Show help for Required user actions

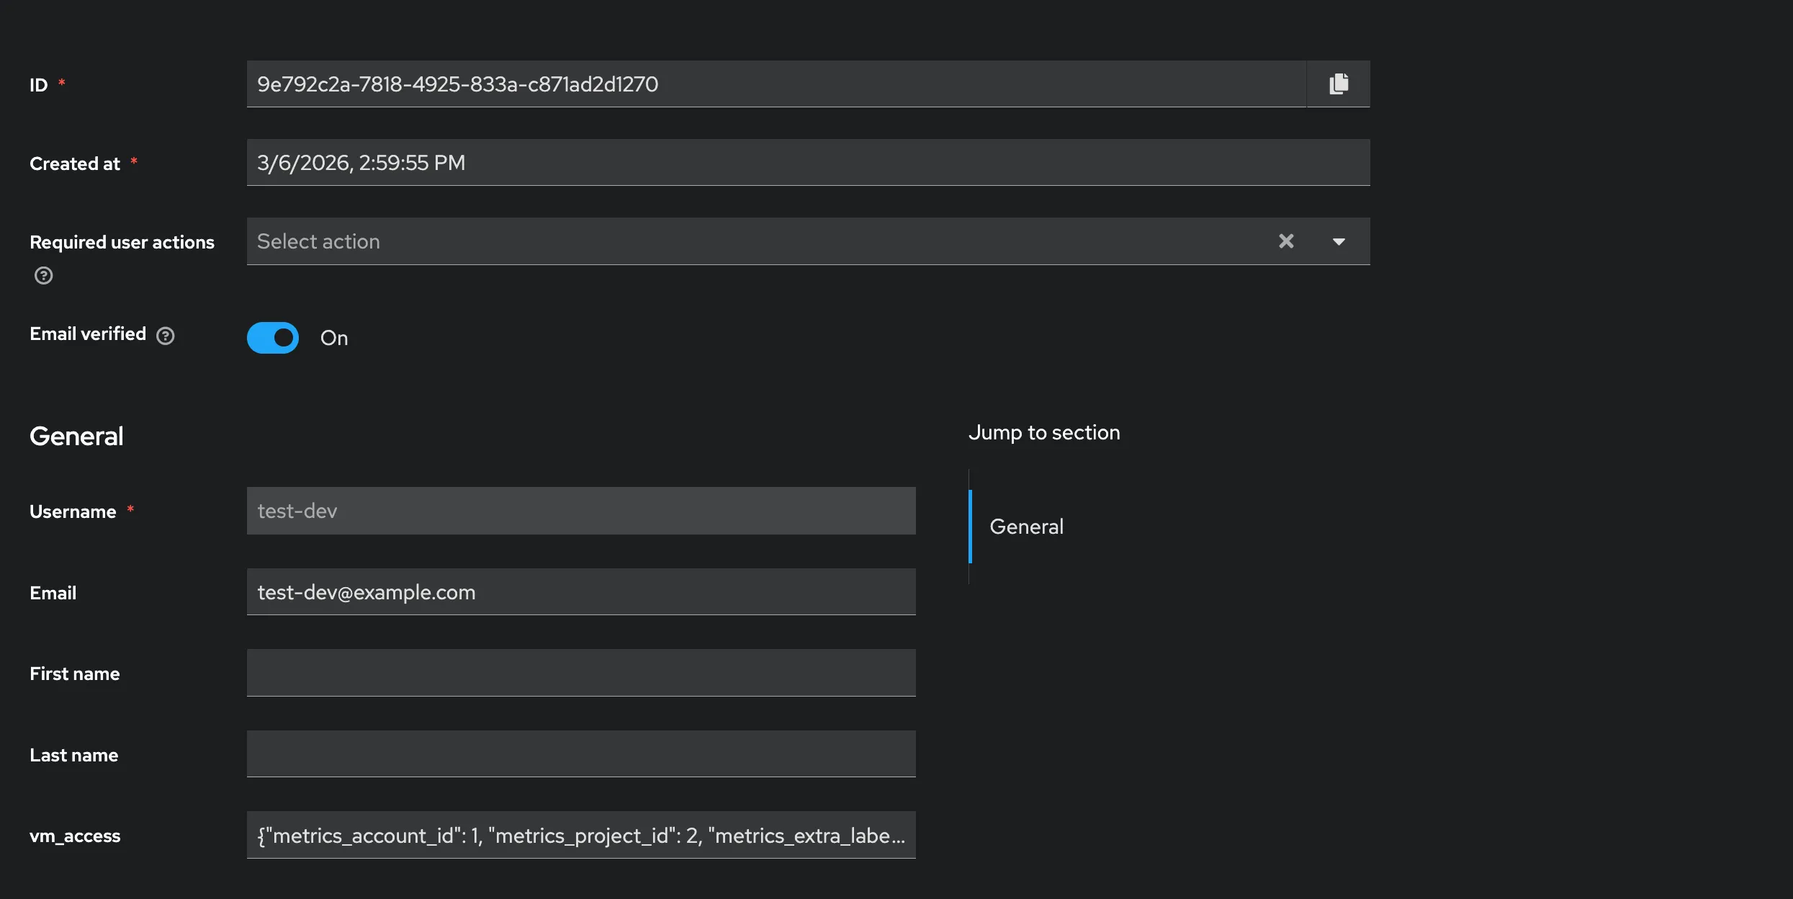(43, 276)
